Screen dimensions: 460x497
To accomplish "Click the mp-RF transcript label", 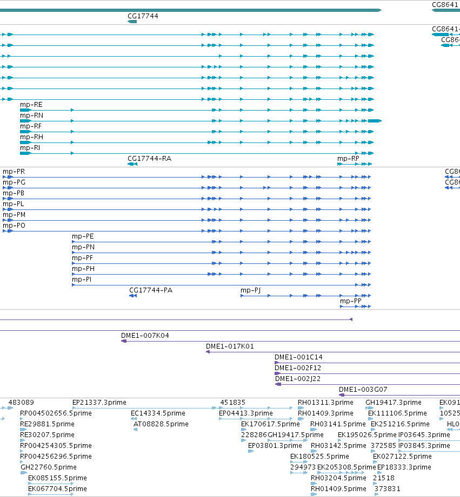I will click(31, 126).
